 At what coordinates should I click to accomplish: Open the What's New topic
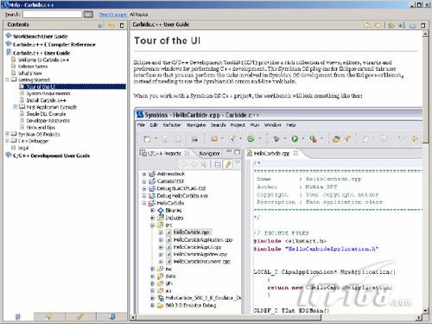pos(30,73)
